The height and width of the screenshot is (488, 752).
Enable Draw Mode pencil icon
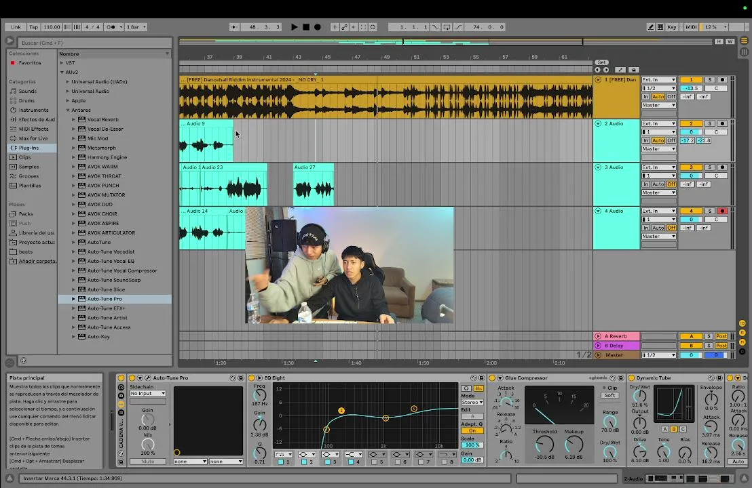pyautogui.click(x=650, y=27)
